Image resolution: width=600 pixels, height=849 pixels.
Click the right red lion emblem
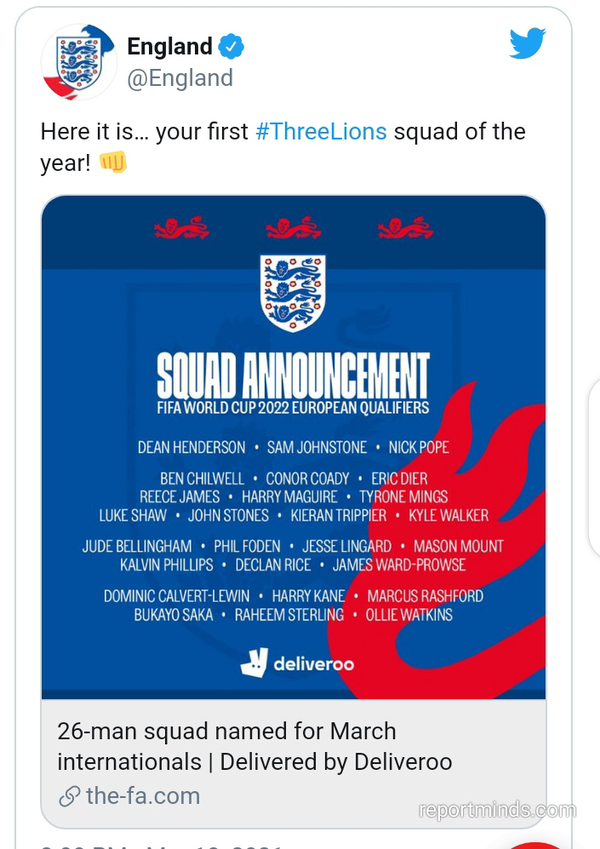(x=406, y=228)
